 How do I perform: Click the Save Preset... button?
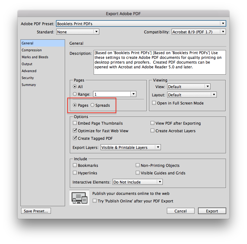click(x=36, y=211)
